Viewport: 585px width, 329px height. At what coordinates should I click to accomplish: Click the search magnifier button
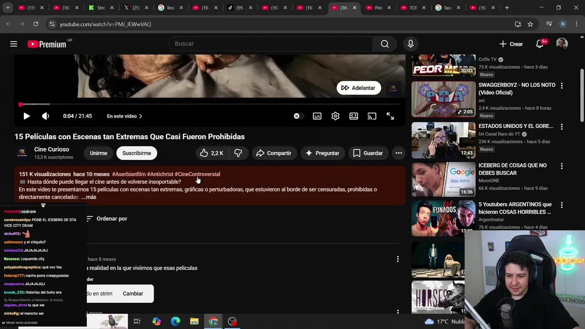[385, 44]
